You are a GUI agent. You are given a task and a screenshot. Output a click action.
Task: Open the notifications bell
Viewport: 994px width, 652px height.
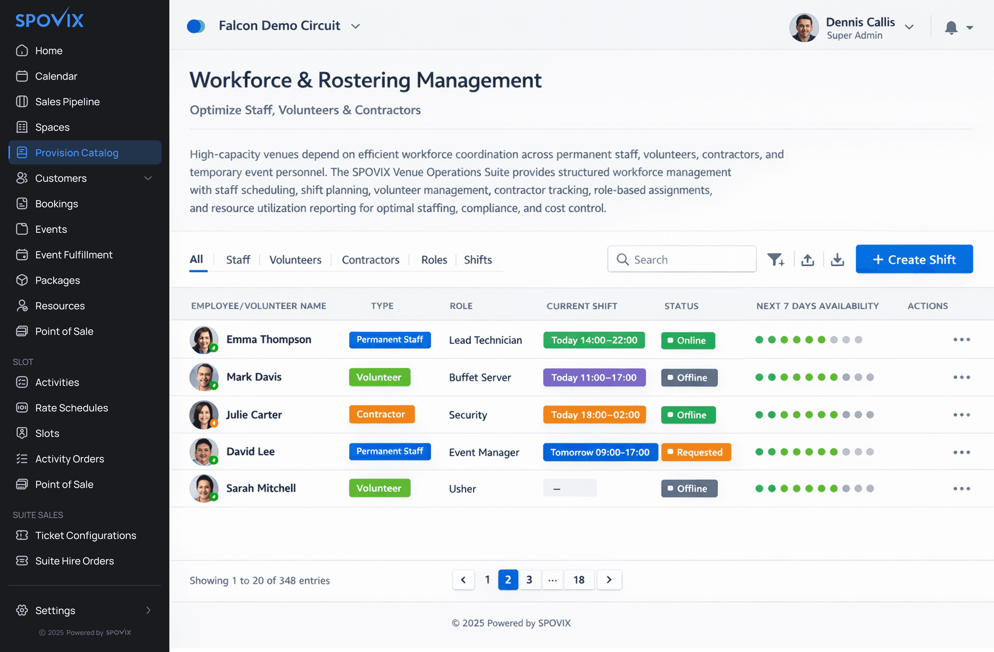click(951, 27)
